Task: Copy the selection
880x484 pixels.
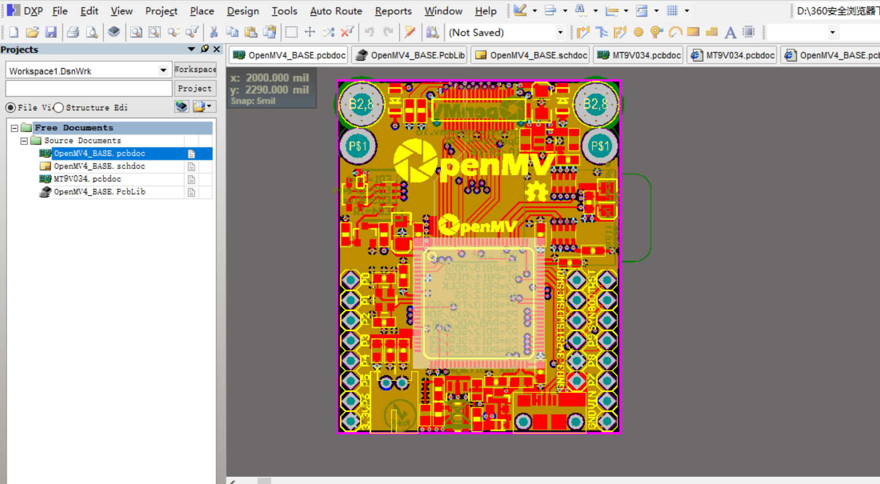Action: click(232, 33)
